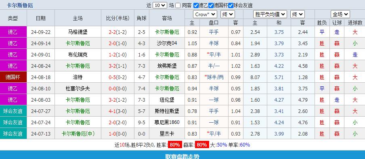Open the 终 dropdown next to Crow*

[x=228, y=15]
